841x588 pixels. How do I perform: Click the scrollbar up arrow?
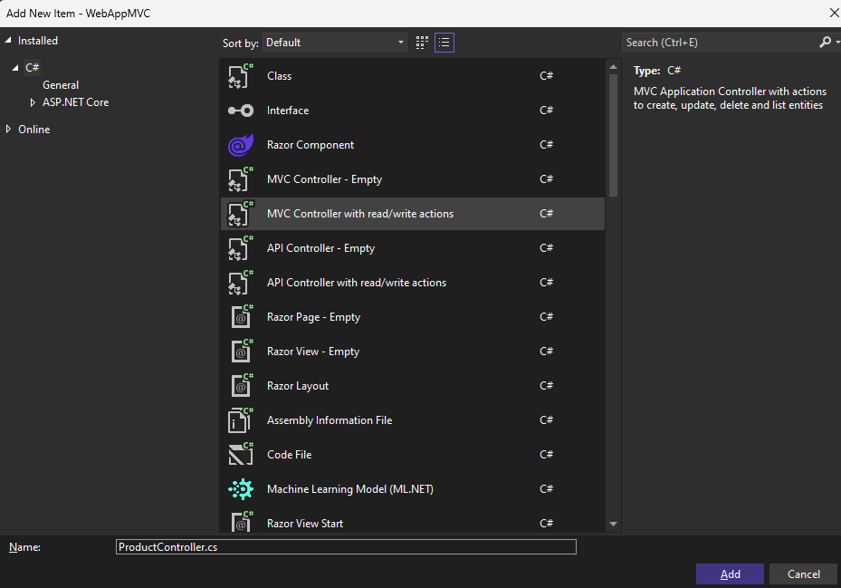(613, 67)
